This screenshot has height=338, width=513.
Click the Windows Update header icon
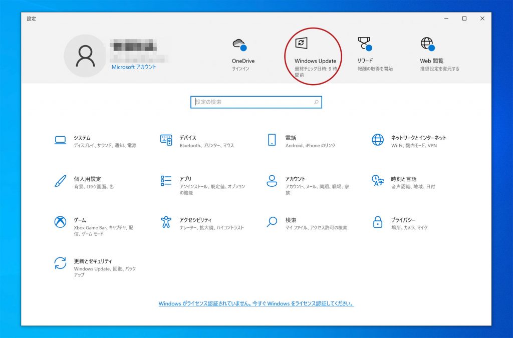pos(301,43)
